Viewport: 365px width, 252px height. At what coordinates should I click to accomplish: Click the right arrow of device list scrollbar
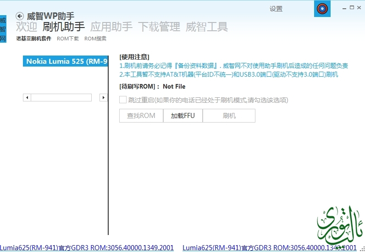tap(103, 97)
